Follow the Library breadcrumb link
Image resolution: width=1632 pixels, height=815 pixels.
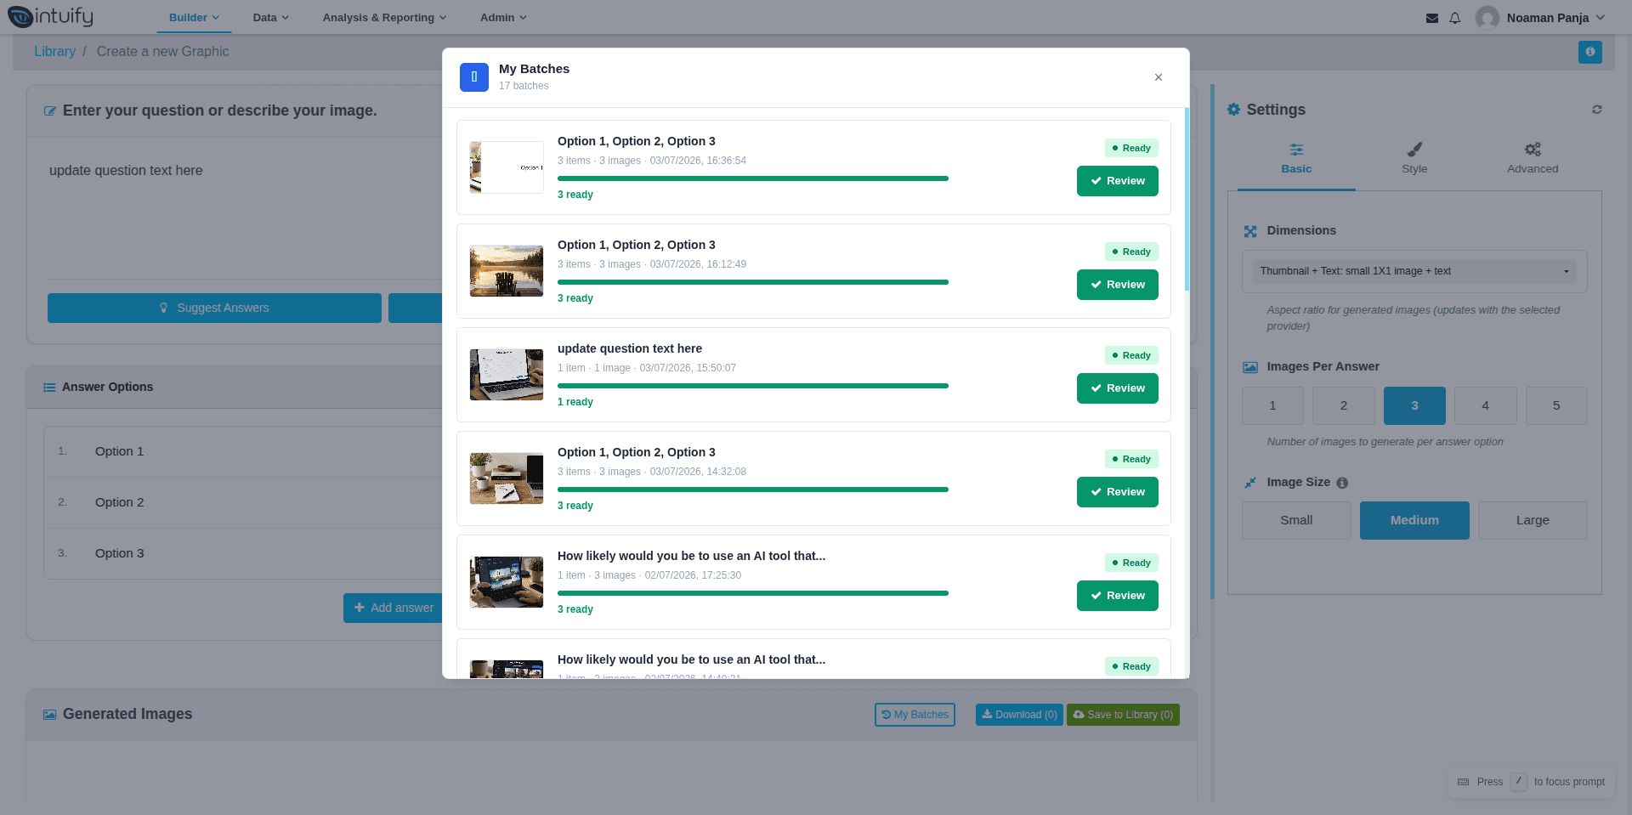(54, 52)
